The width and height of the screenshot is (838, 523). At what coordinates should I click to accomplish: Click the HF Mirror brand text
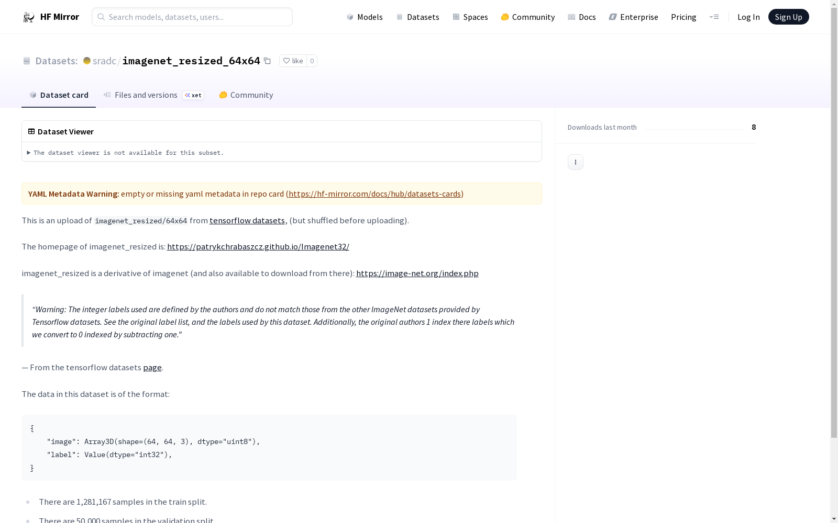point(60,17)
